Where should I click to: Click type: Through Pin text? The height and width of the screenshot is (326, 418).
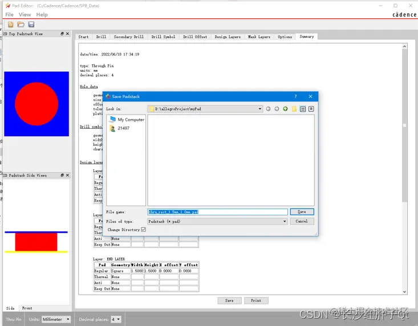97,66
